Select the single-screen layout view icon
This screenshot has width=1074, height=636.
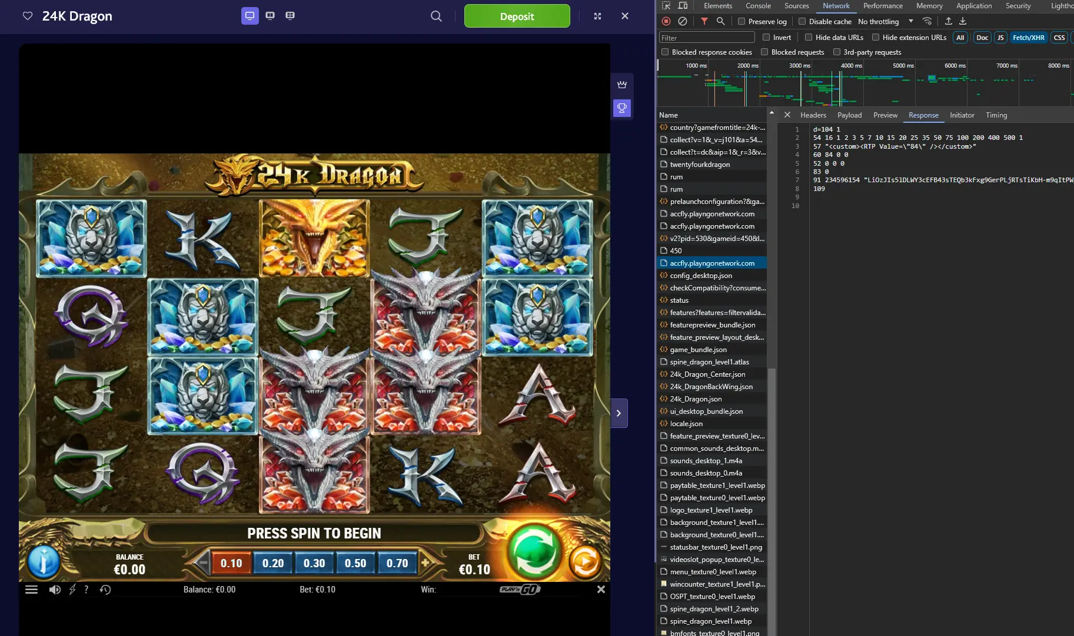click(250, 16)
